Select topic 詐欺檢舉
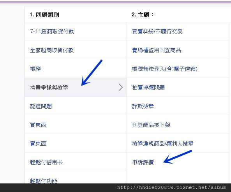The height and width of the screenshot is (192, 231). (x=143, y=106)
